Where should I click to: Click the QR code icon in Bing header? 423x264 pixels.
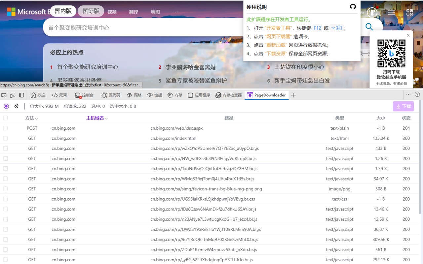click(x=410, y=12)
